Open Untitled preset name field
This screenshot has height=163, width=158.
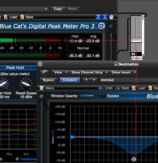[x=129, y=80]
